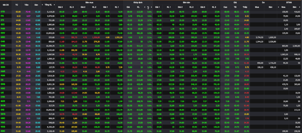This screenshot has height=133, width=302.
Task: Select VHM foreign sell 2,382,83
Action: [x=297, y=46]
